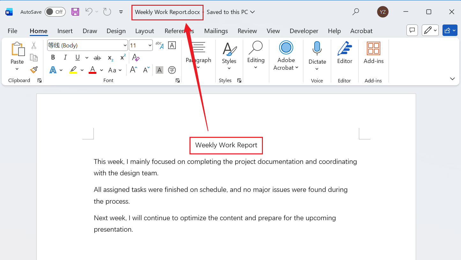Click the file name in title bar
461x260 pixels.
pyautogui.click(x=167, y=12)
